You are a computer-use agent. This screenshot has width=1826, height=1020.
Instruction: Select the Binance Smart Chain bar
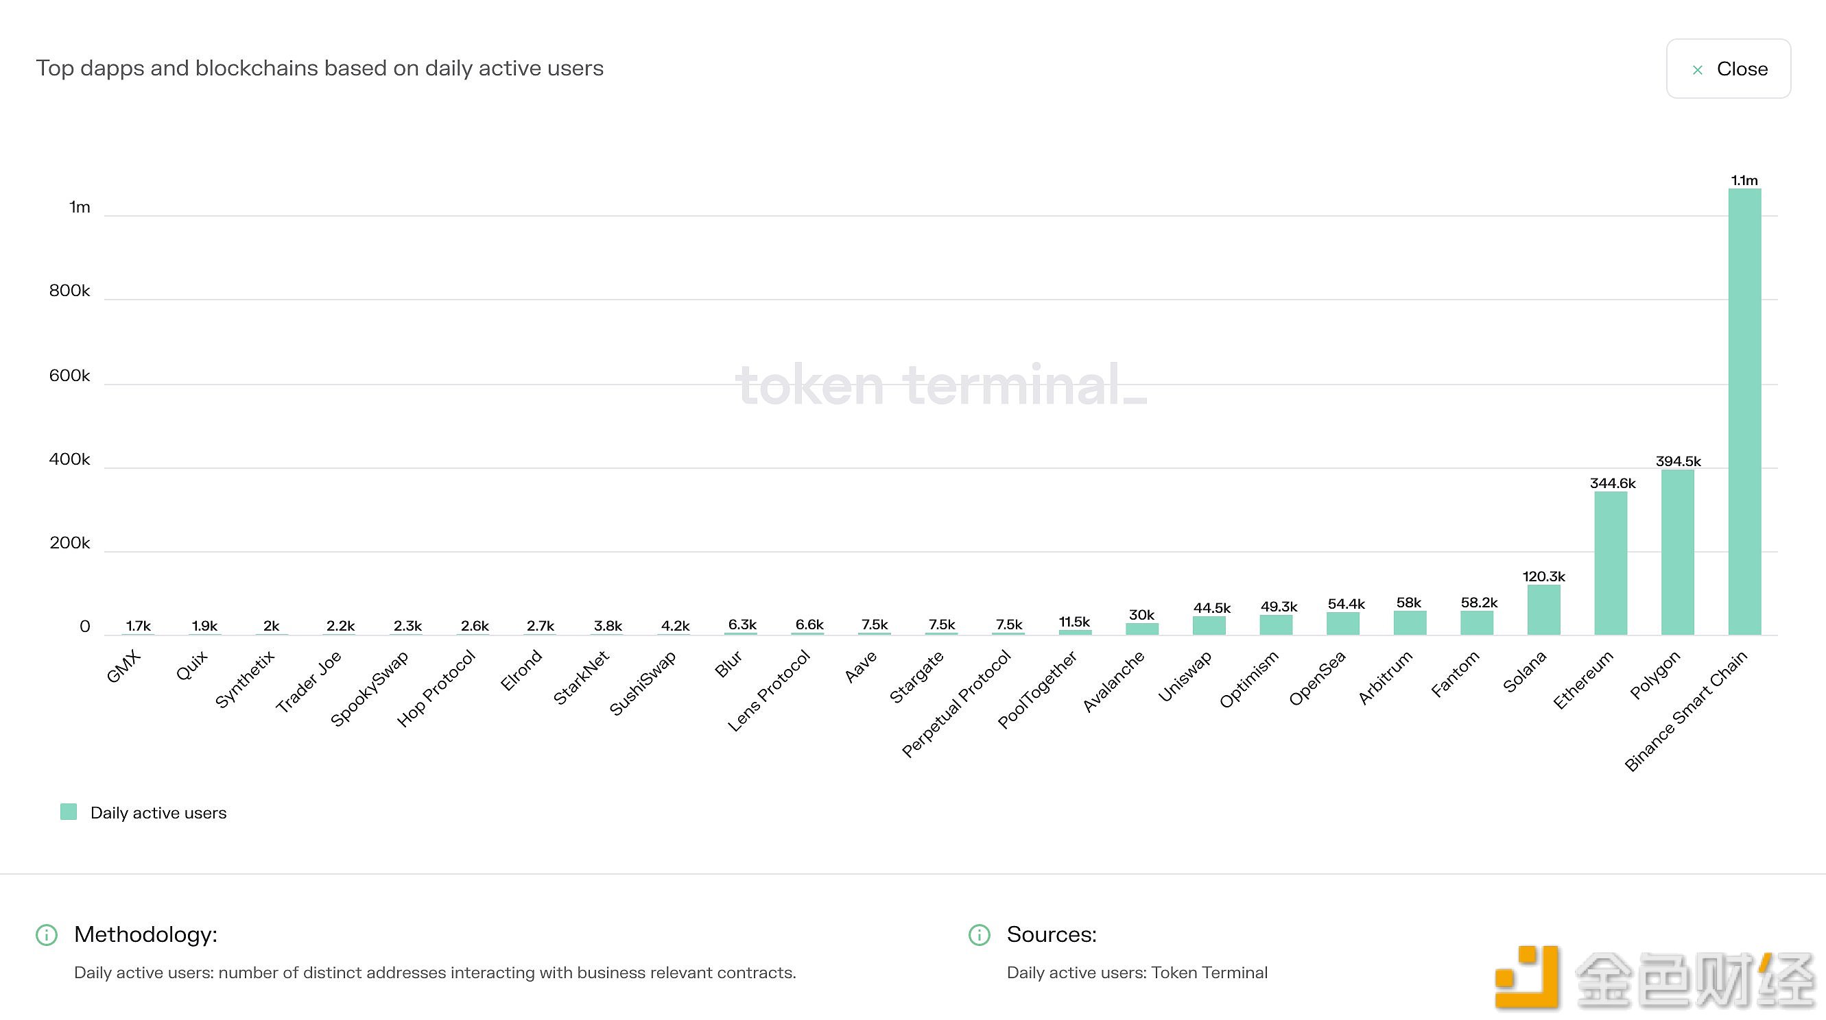pyautogui.click(x=1744, y=411)
